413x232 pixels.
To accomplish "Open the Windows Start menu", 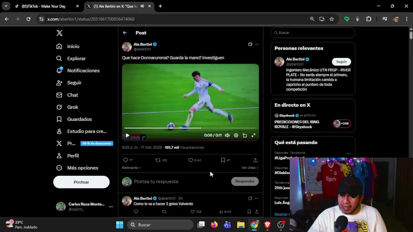I will click(120, 225).
